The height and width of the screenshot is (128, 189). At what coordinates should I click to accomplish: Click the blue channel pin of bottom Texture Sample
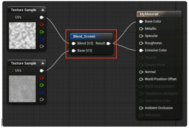pyautogui.click(x=42, y=92)
